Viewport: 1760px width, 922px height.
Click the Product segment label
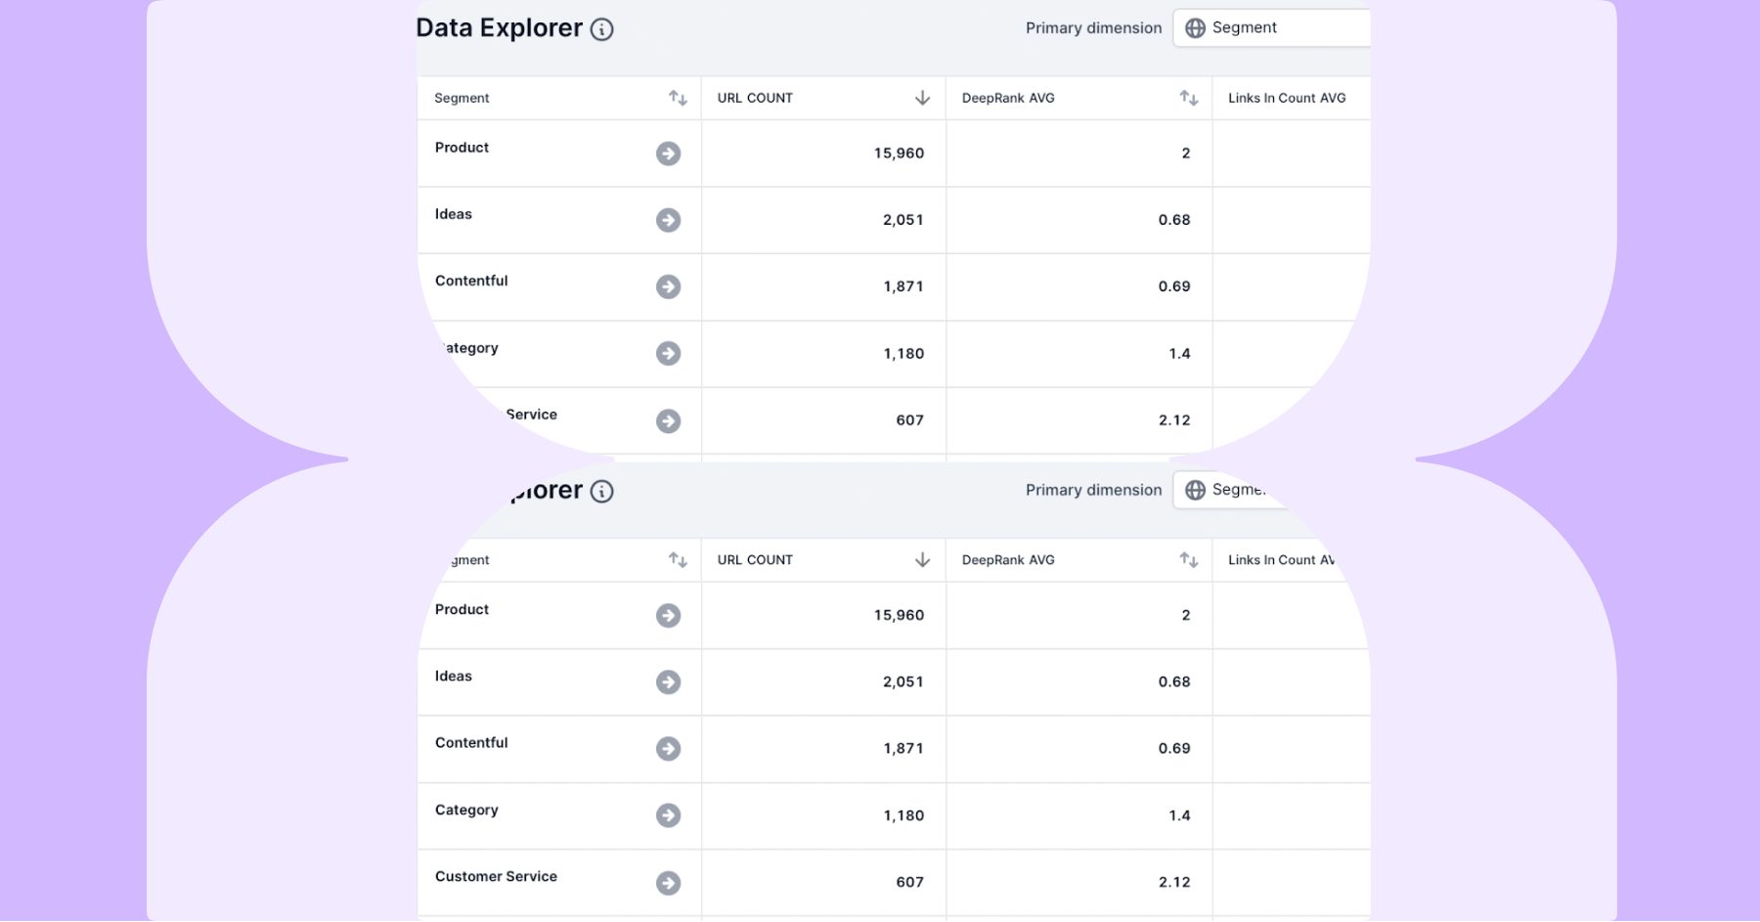click(x=461, y=148)
